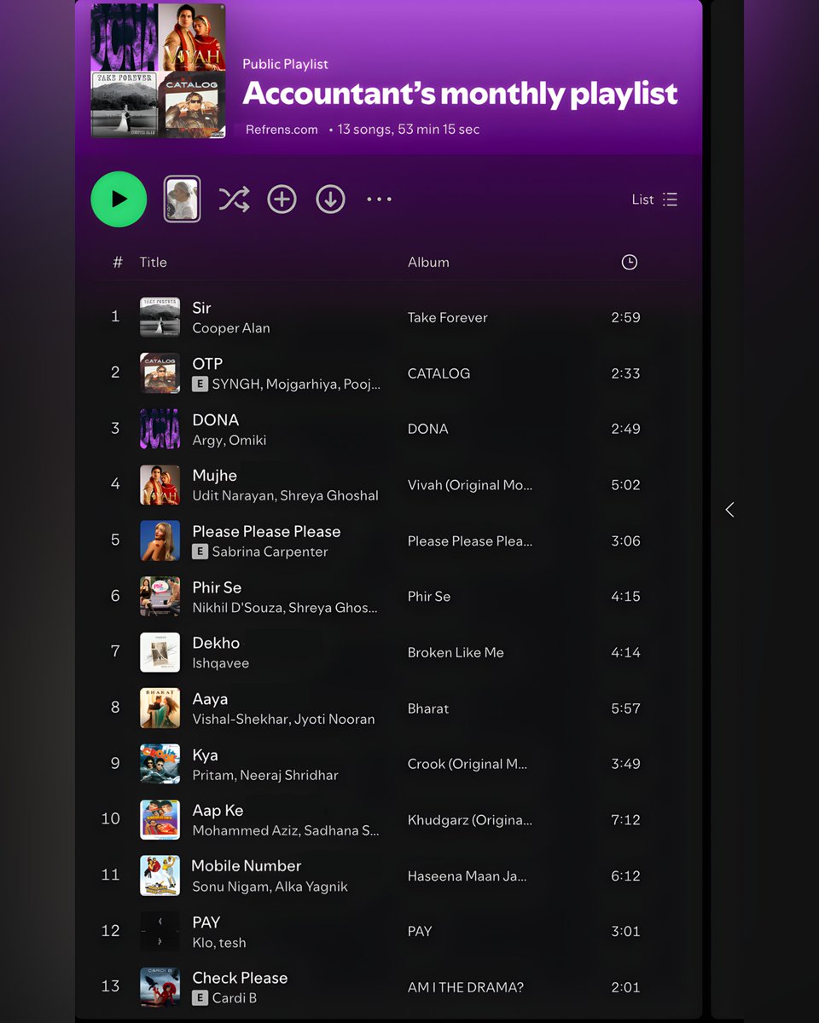Expand side panel with left chevron
Image resolution: width=819 pixels, height=1023 pixels.
729,510
